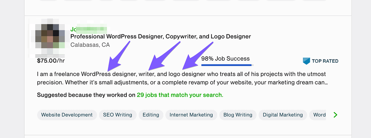The image size is (371, 138).
Task: Click the blue Top Rated badge icon
Action: [x=307, y=61]
